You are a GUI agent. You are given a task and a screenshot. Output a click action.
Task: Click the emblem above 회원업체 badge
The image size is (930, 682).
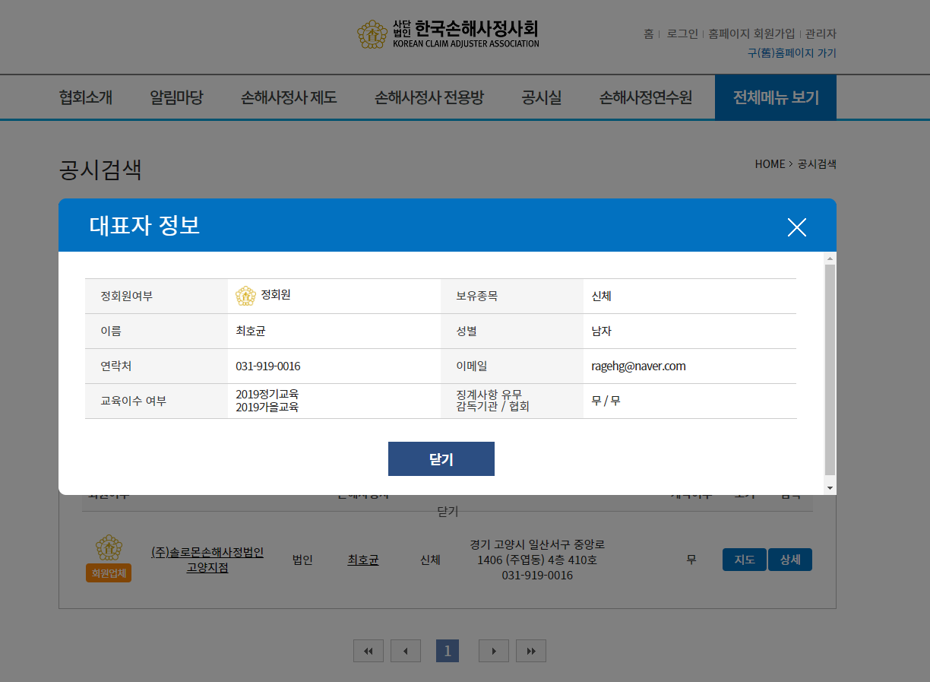click(x=109, y=547)
